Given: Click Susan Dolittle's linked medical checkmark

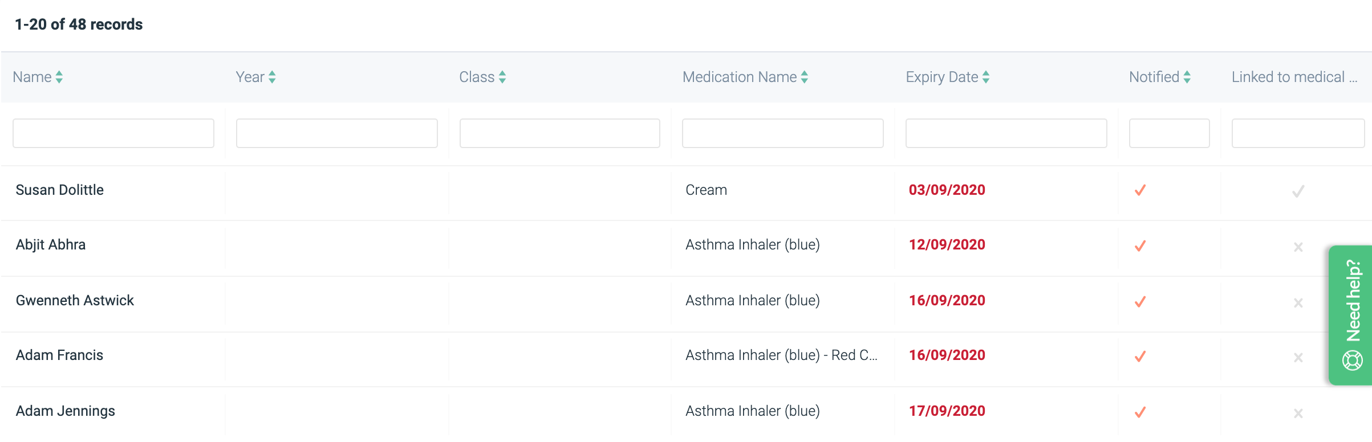Looking at the screenshot, I should pyautogui.click(x=1298, y=191).
